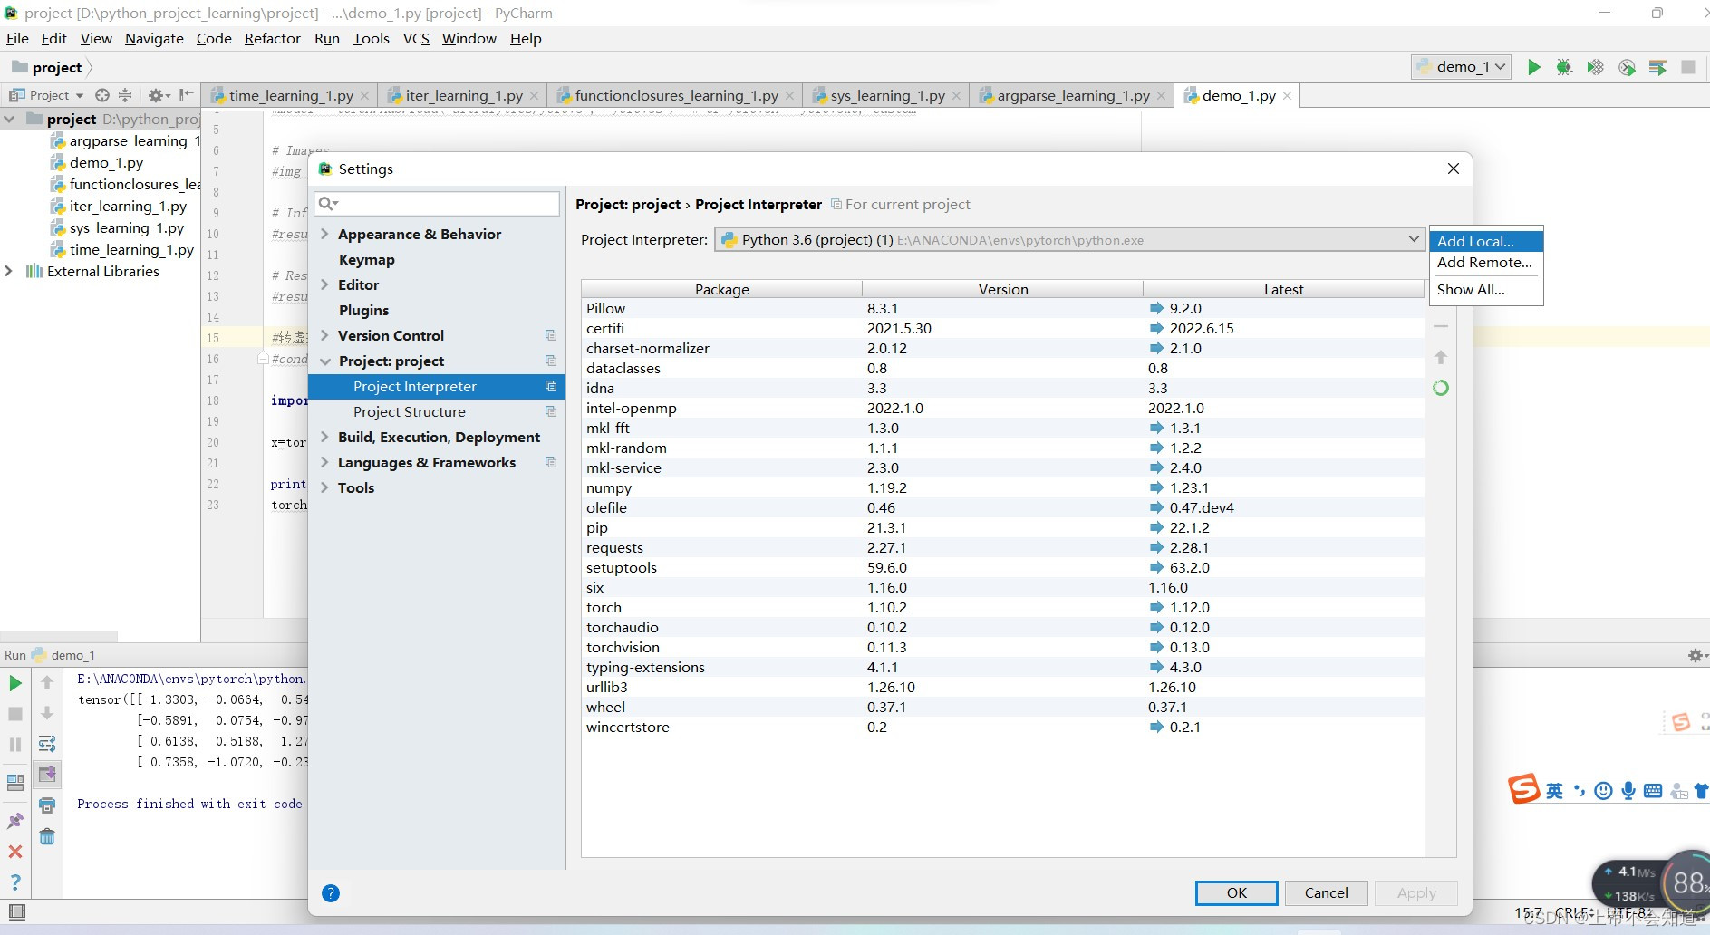The image size is (1710, 935).
Task: Open the Navigate menu
Action: 154,38
